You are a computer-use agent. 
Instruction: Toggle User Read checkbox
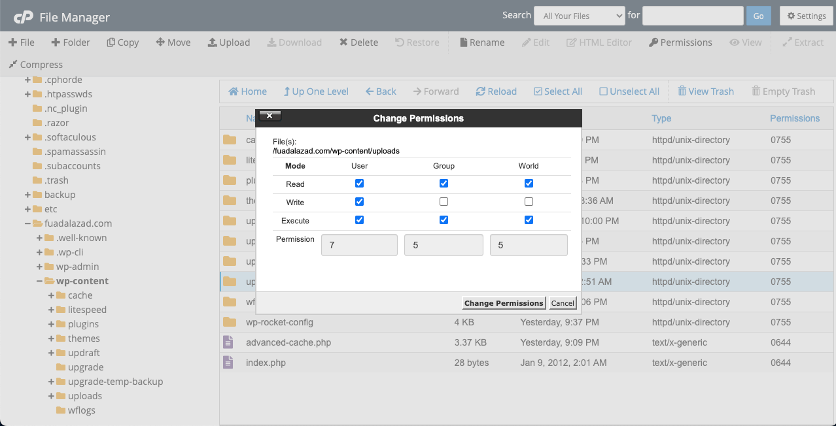tap(359, 184)
